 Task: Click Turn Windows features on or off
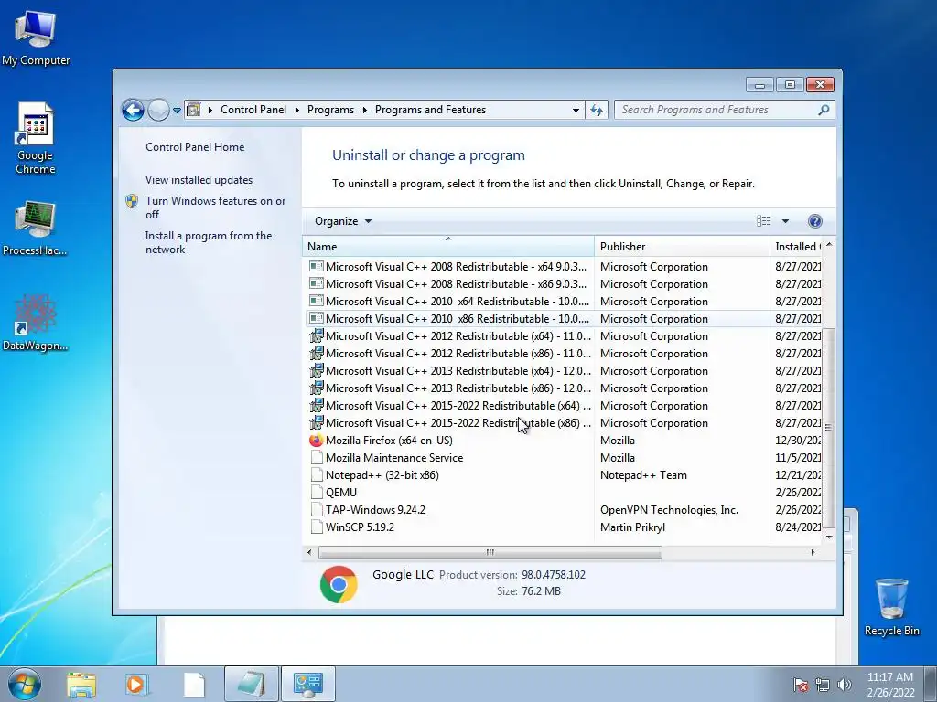click(x=216, y=207)
